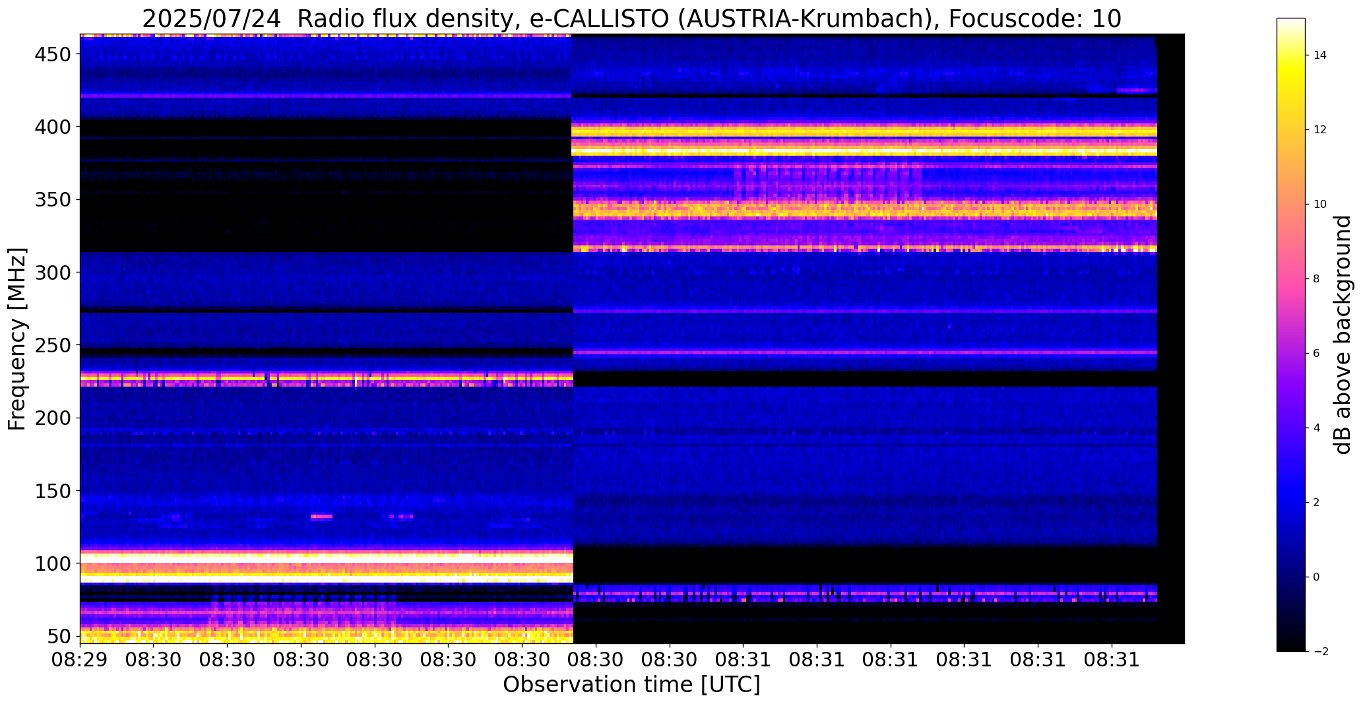This screenshot has width=1363, height=704.
Task: Click the 4 dB colorbar tick label
Action: (x=1316, y=428)
